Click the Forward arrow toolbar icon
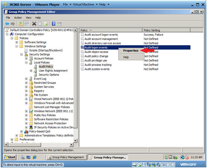This screenshot has height=168, width=207. (13, 24)
